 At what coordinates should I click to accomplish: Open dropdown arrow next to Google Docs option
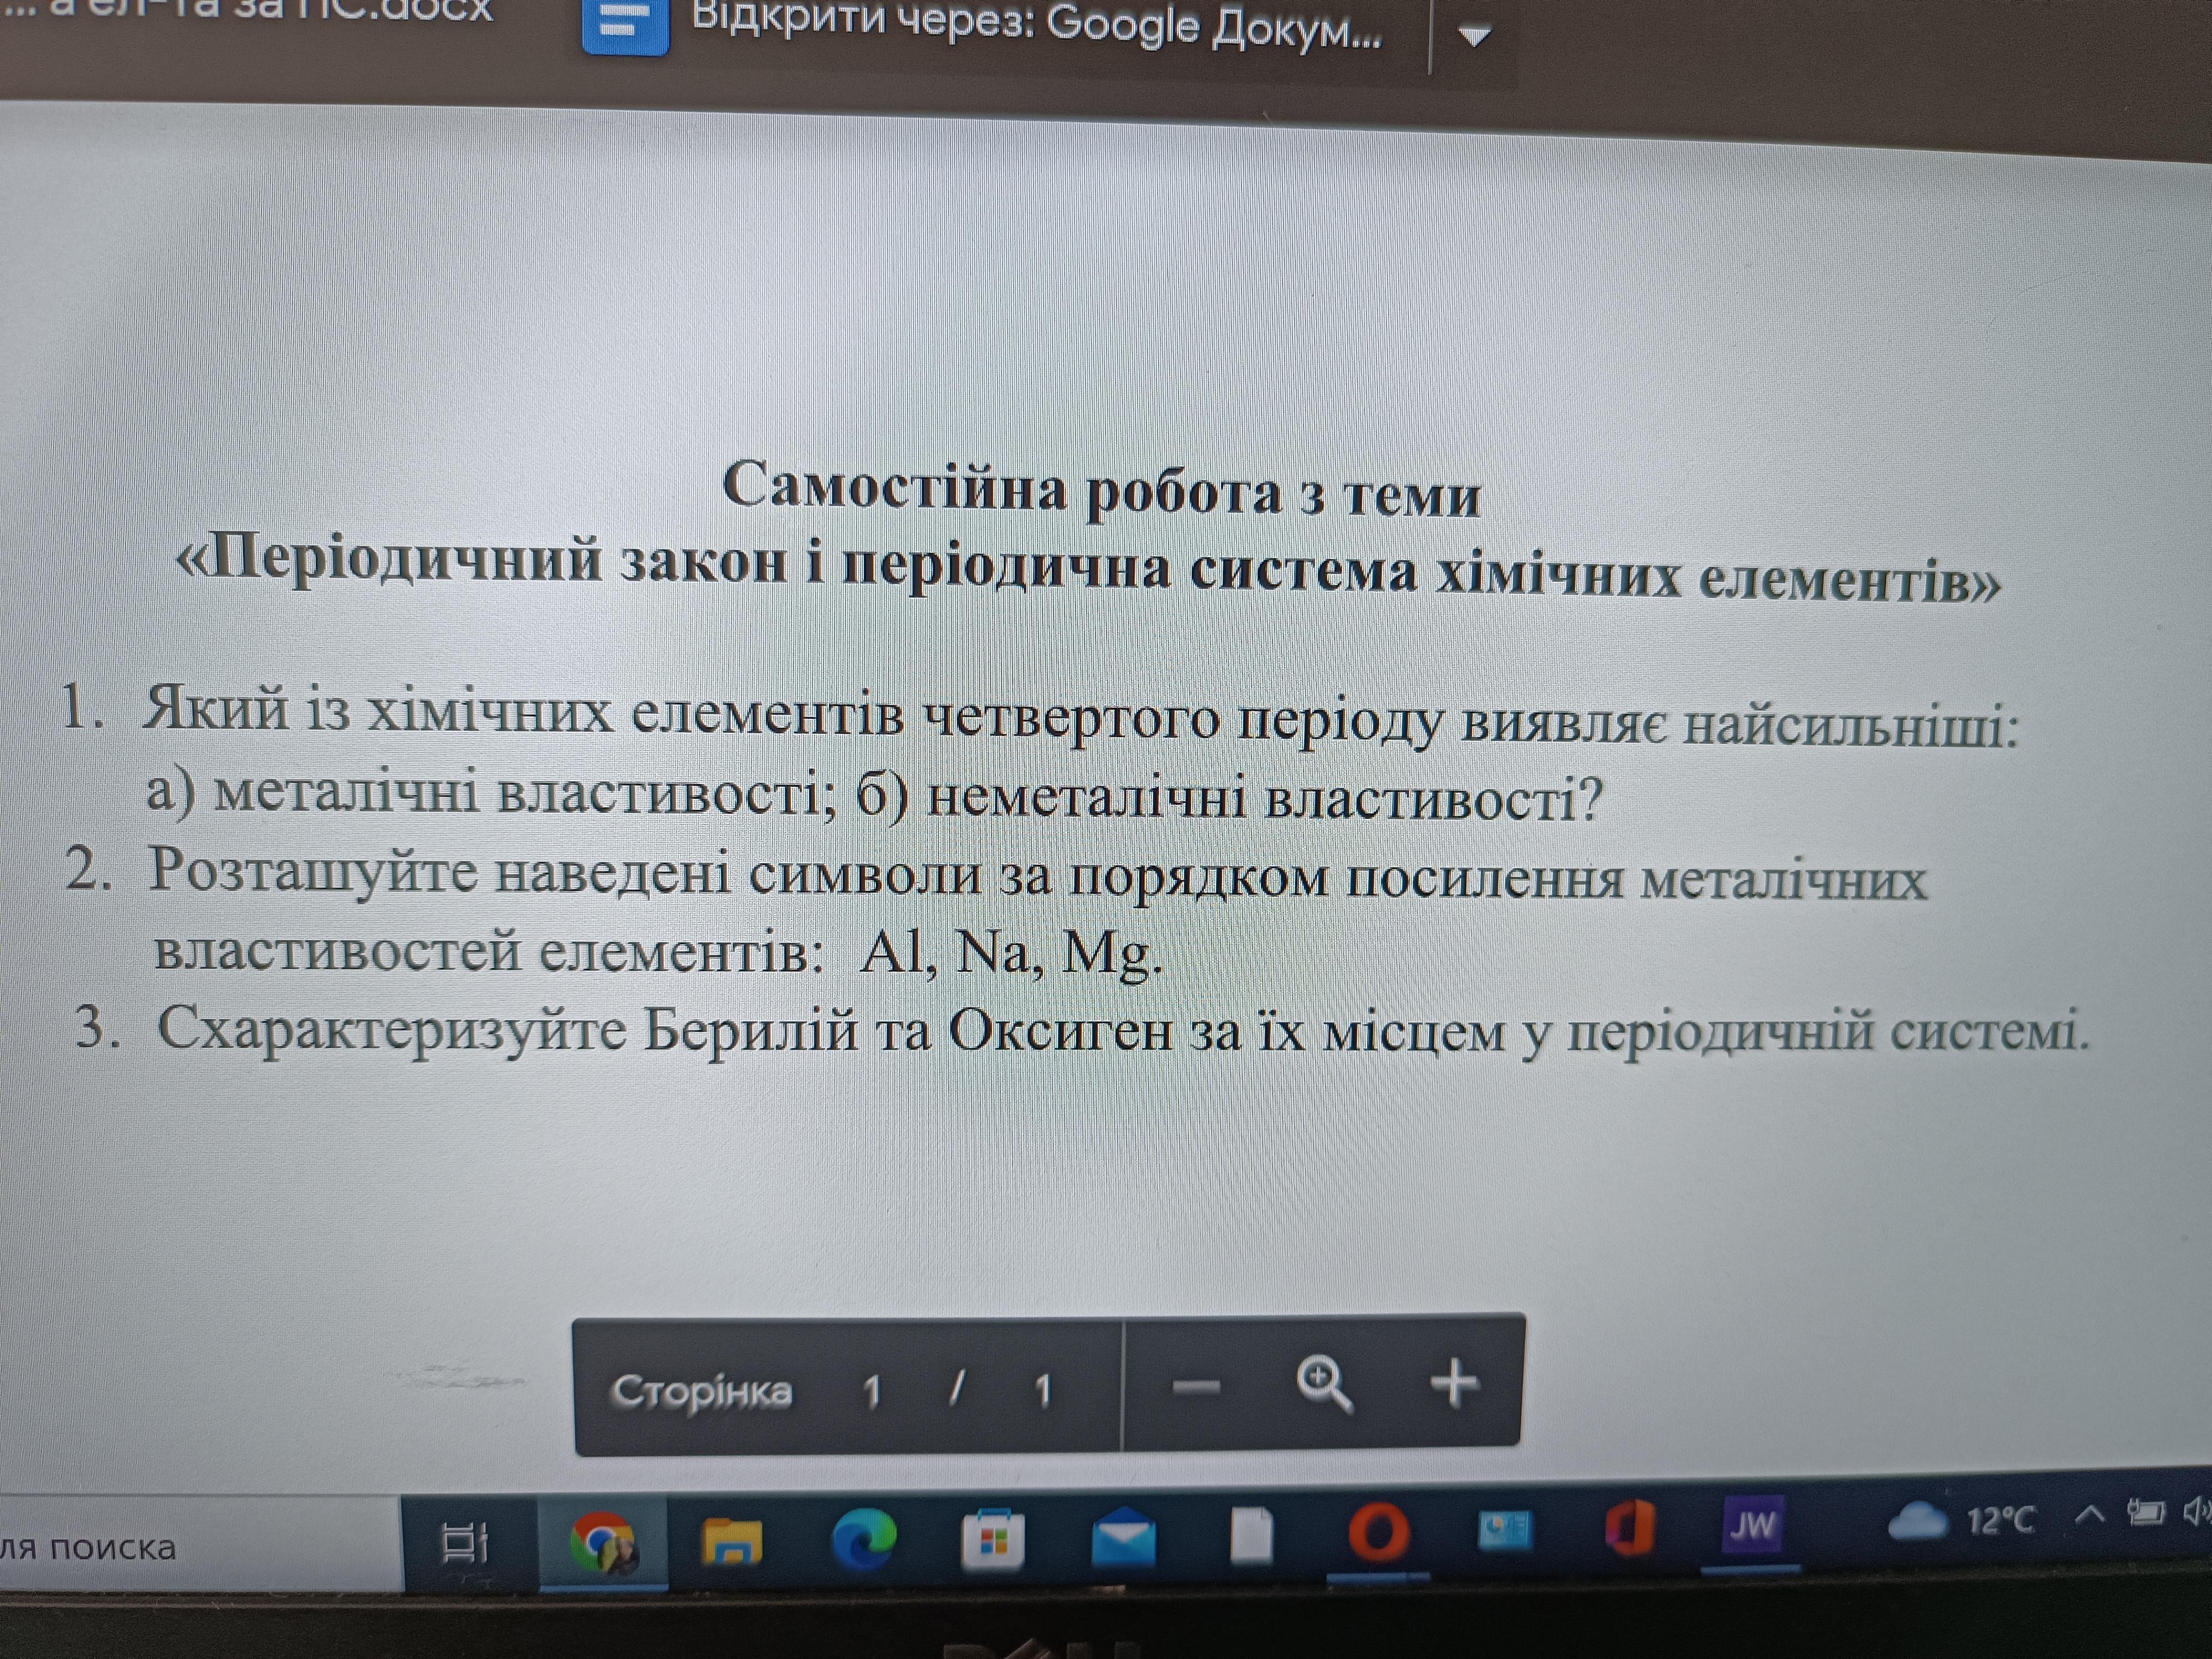pyautogui.click(x=1474, y=36)
